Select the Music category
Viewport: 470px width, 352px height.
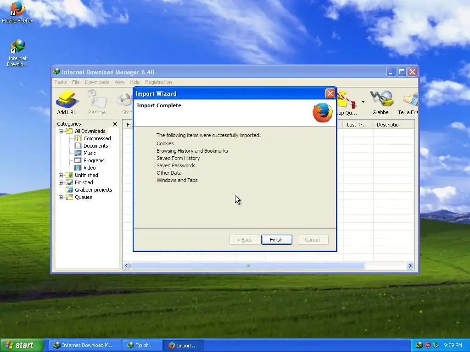point(90,153)
